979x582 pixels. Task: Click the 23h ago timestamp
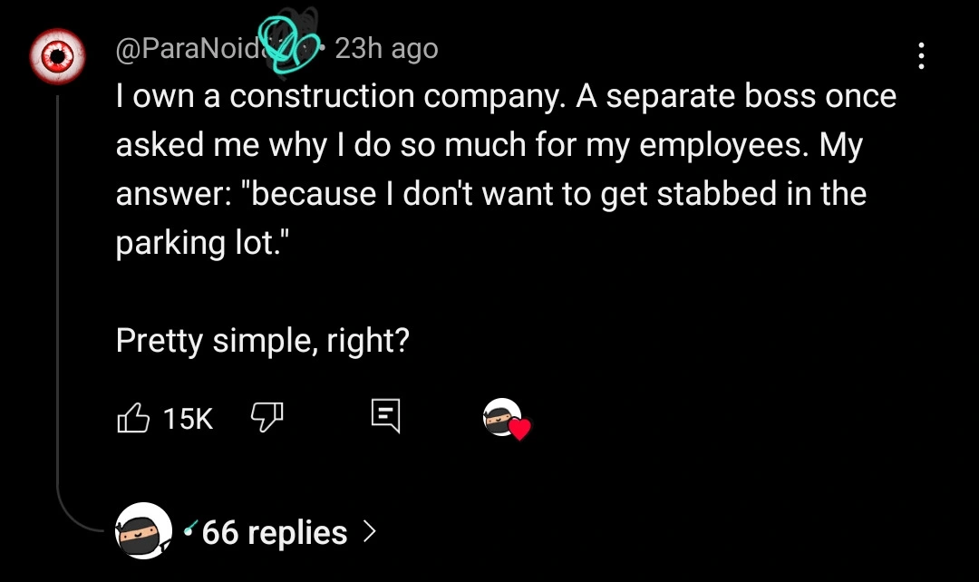click(x=386, y=49)
